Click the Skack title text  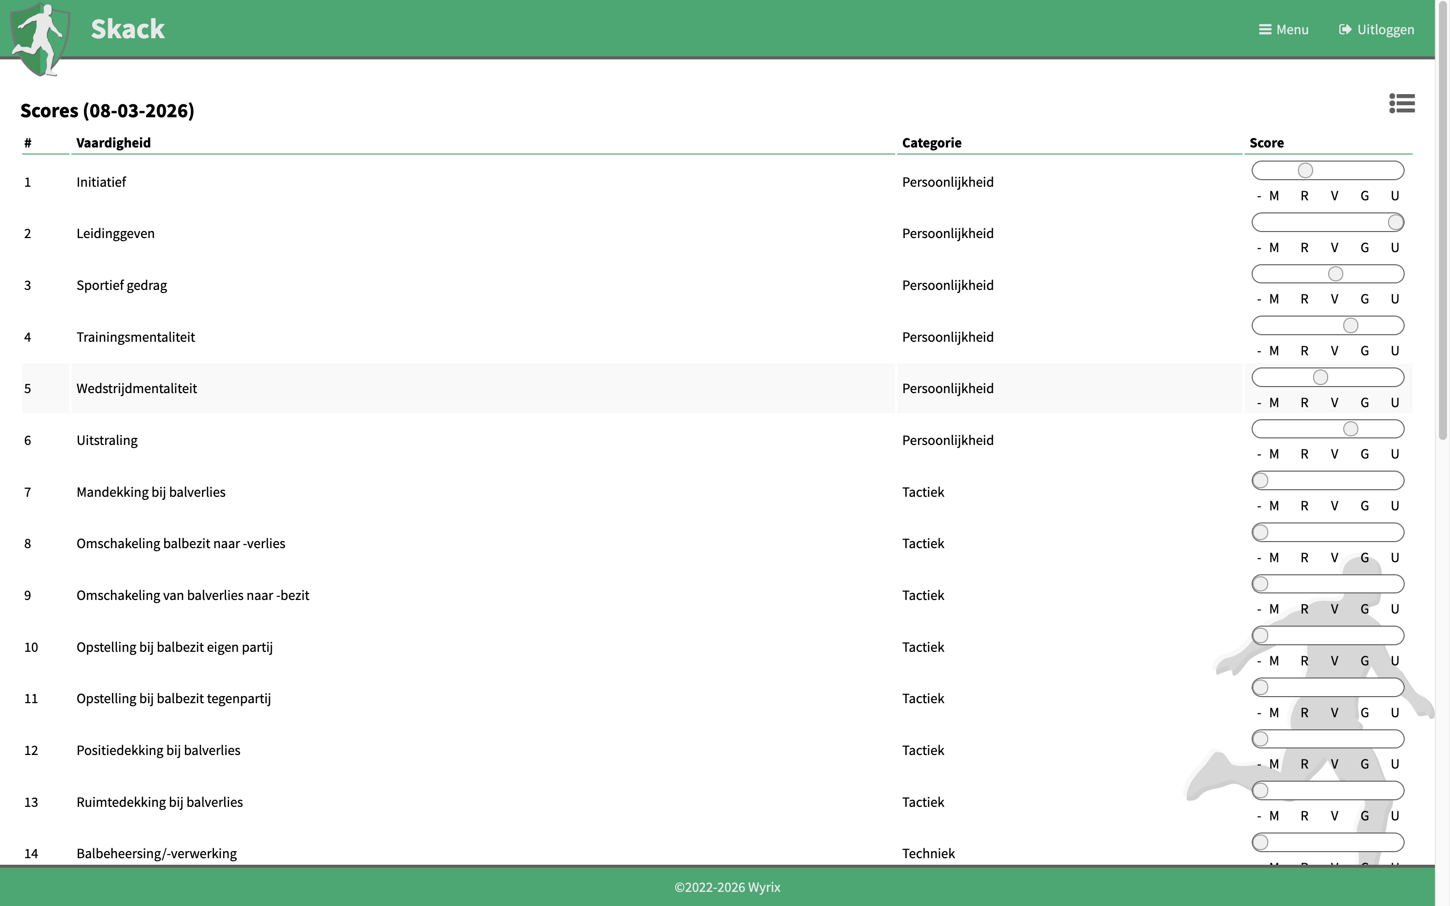(x=127, y=29)
